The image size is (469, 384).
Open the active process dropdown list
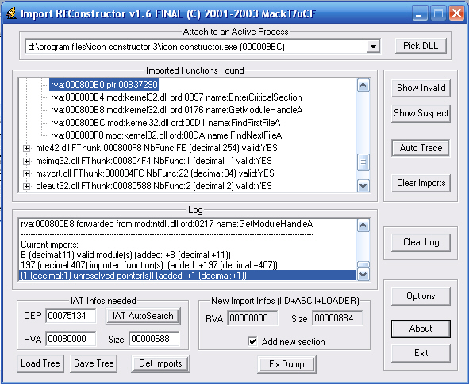coord(373,47)
